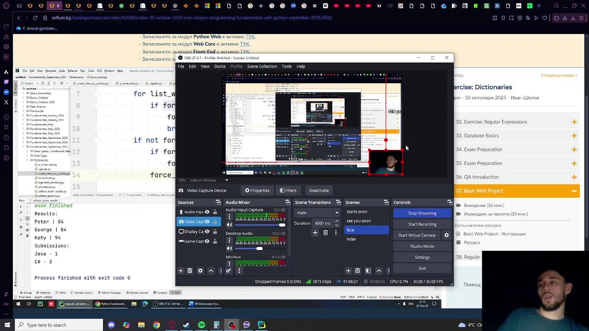
Task: Expand lesson 32 Exercise: Regular Expressions
Action: [574, 122]
